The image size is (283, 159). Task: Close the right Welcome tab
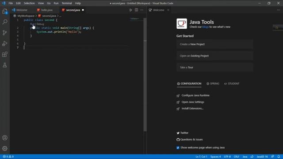[168, 10]
